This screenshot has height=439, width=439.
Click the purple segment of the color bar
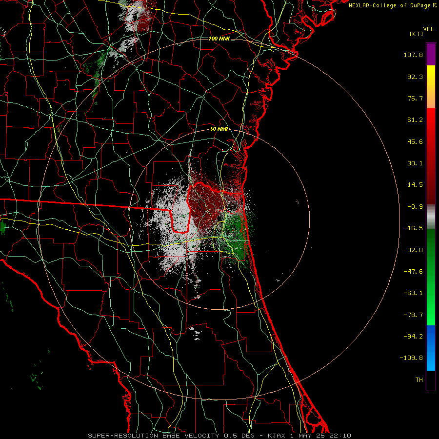431,54
